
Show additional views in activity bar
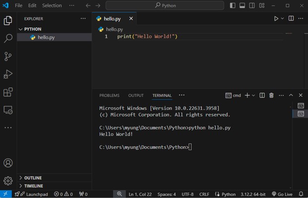pos(8,128)
